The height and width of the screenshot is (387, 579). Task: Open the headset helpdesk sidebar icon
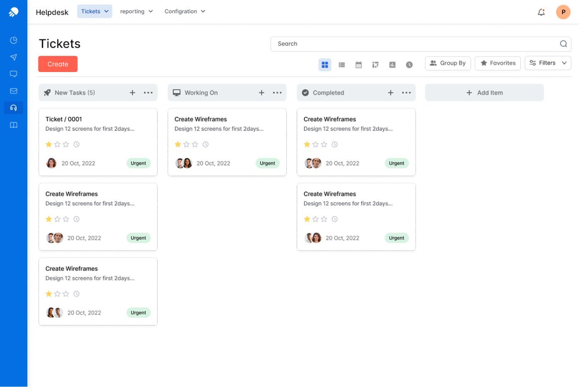(14, 108)
